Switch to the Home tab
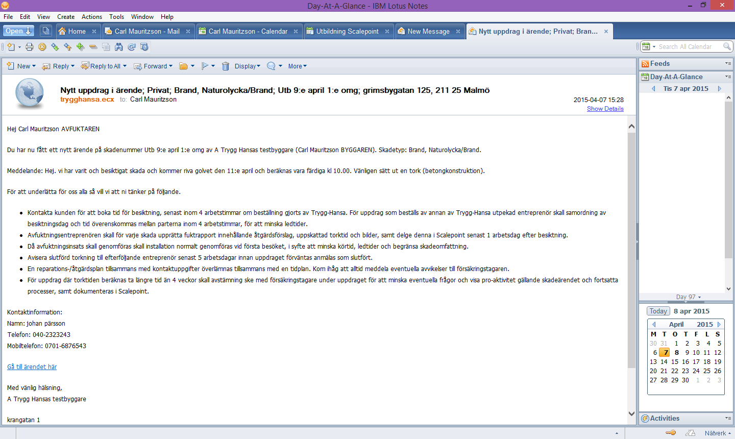The width and height of the screenshot is (735, 439). click(77, 31)
